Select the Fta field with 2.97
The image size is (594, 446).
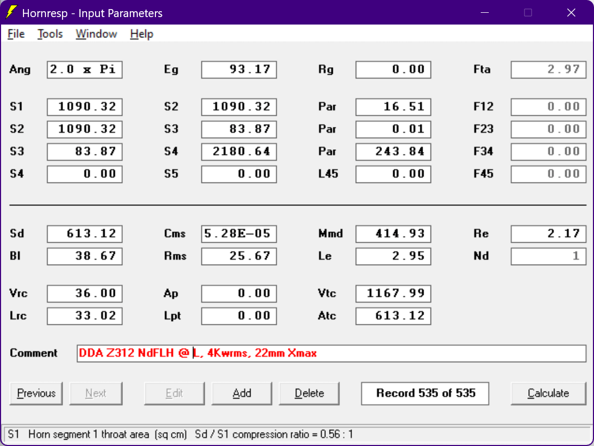549,69
